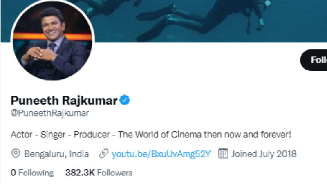This screenshot has height=184, width=327.
Task: Click the blue verified badge
Action: pos(125,100)
